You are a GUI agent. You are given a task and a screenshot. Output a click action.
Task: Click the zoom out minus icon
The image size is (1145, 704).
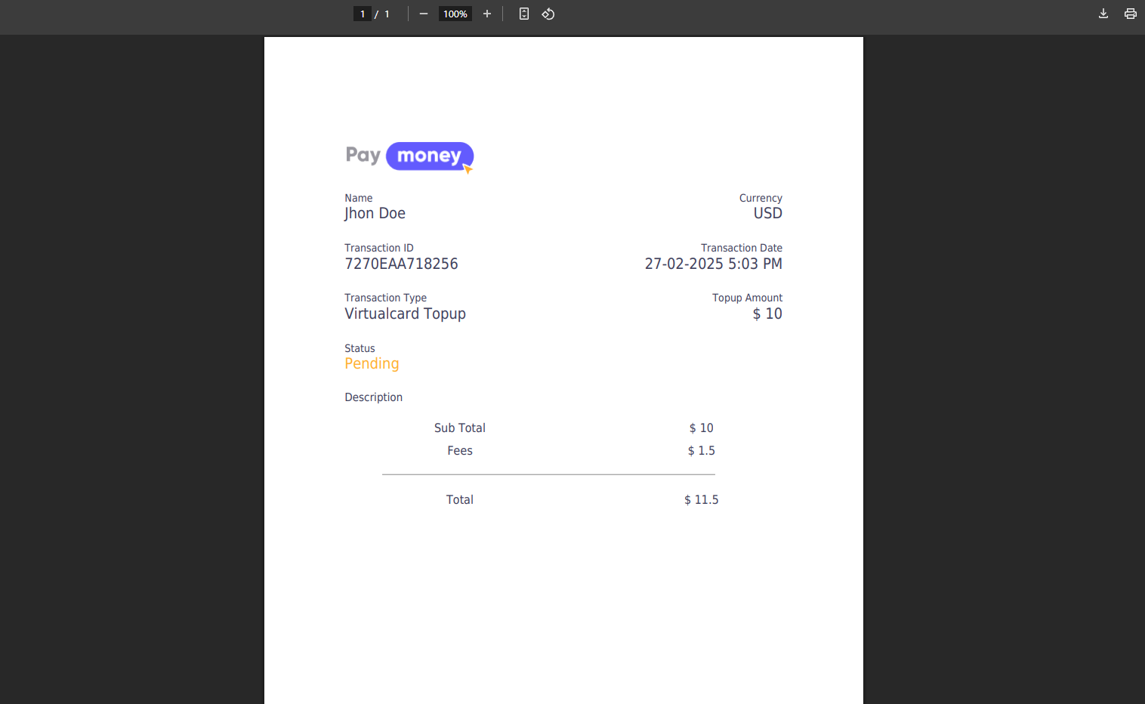point(424,14)
